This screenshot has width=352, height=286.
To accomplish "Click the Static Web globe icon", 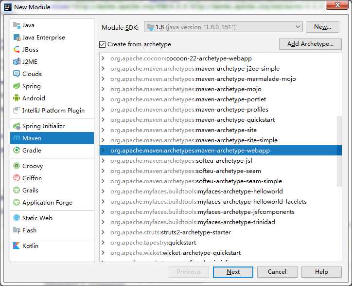I will click(x=17, y=218).
